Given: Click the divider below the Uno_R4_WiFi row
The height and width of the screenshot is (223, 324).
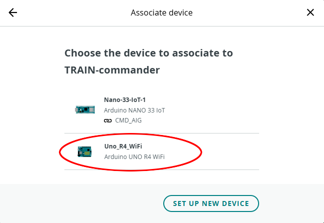Looking at the screenshot, I should pos(162,169).
